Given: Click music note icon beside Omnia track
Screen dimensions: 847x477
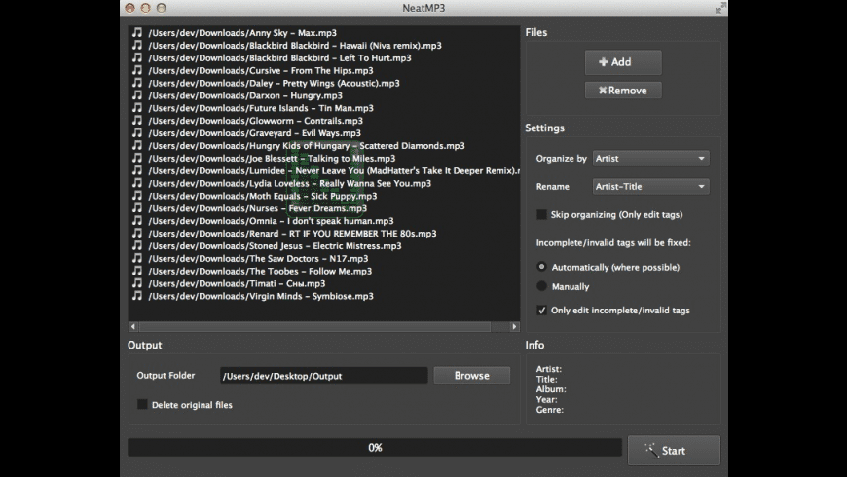Looking at the screenshot, I should 137,220.
